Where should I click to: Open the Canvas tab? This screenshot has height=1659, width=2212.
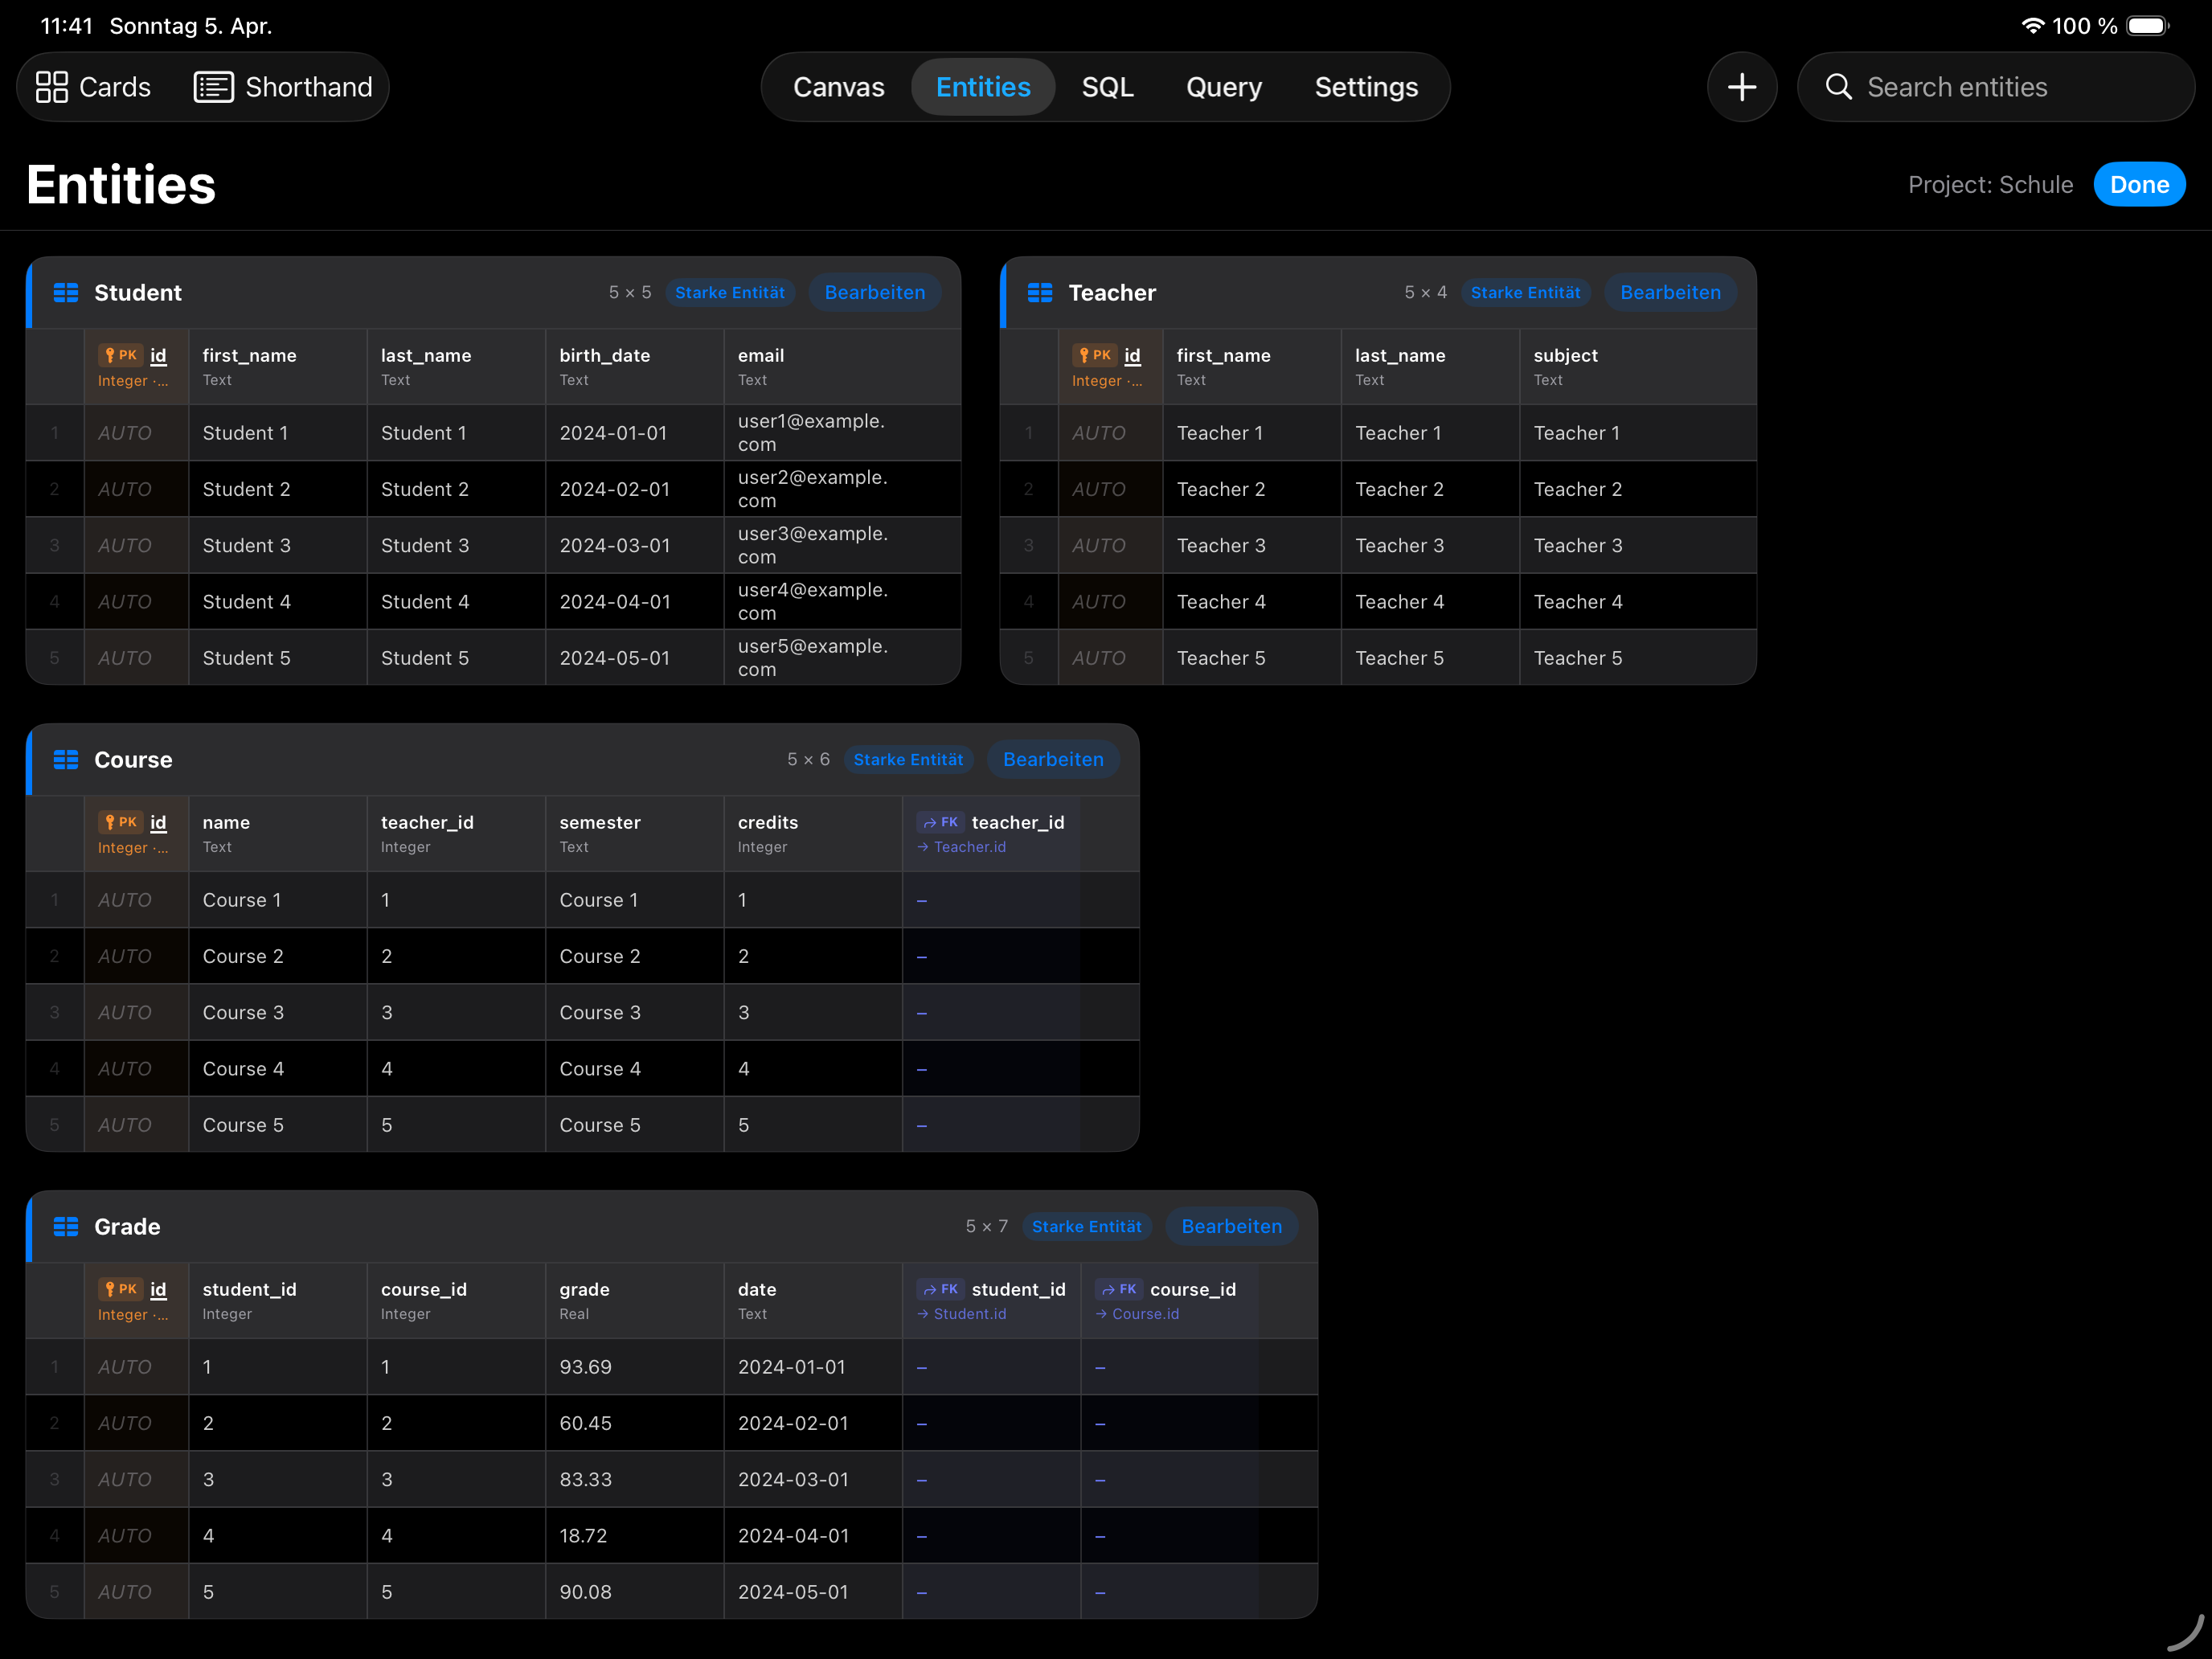coord(838,87)
